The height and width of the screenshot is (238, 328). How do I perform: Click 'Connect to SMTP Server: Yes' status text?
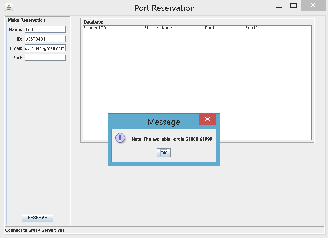click(x=35, y=230)
